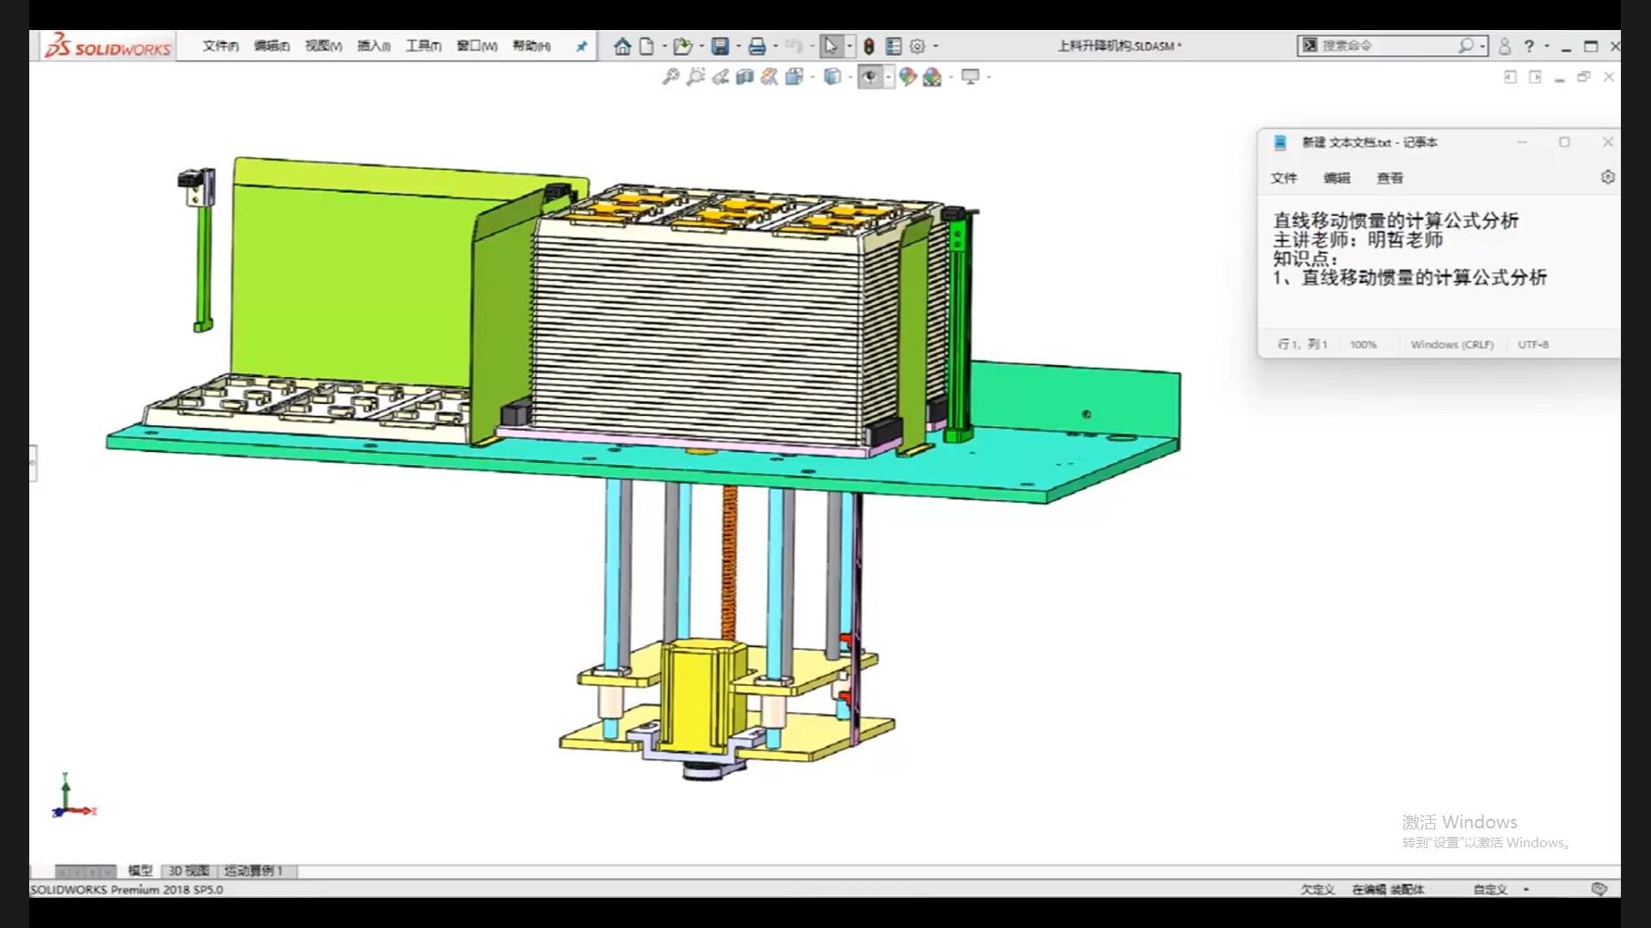1651x928 pixels.
Task: Create a new document with the New icon
Action: pos(647,46)
